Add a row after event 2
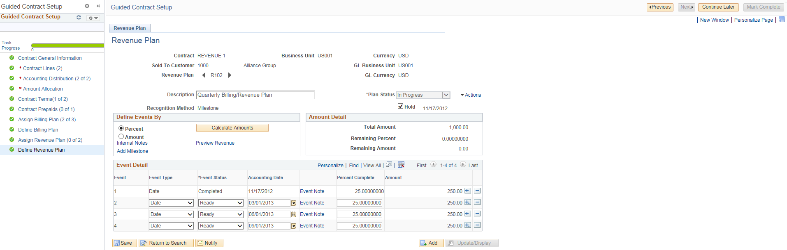787x250 pixels. coord(468,202)
